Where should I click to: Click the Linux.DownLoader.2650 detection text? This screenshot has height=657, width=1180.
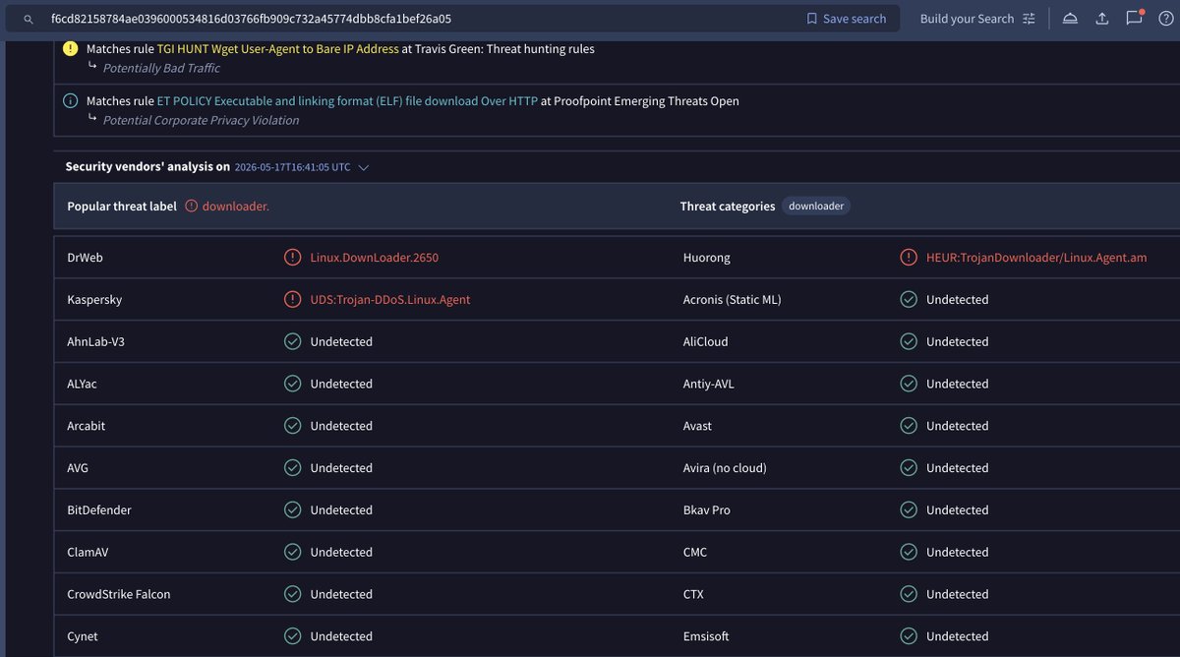[x=375, y=258]
